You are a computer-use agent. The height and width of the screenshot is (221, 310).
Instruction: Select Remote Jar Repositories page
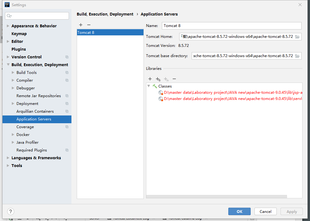39,96
